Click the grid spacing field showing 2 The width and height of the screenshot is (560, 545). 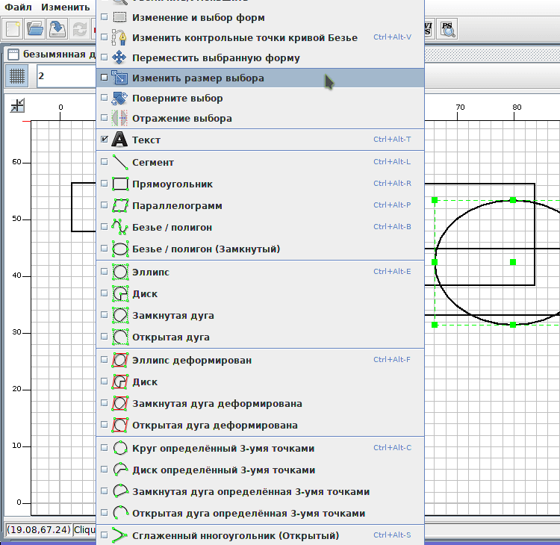66,75
